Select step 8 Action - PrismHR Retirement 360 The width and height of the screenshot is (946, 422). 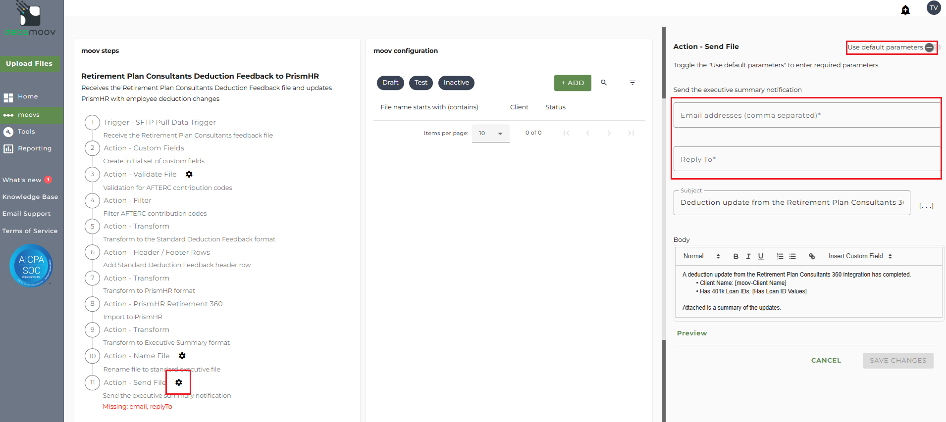[x=163, y=304]
